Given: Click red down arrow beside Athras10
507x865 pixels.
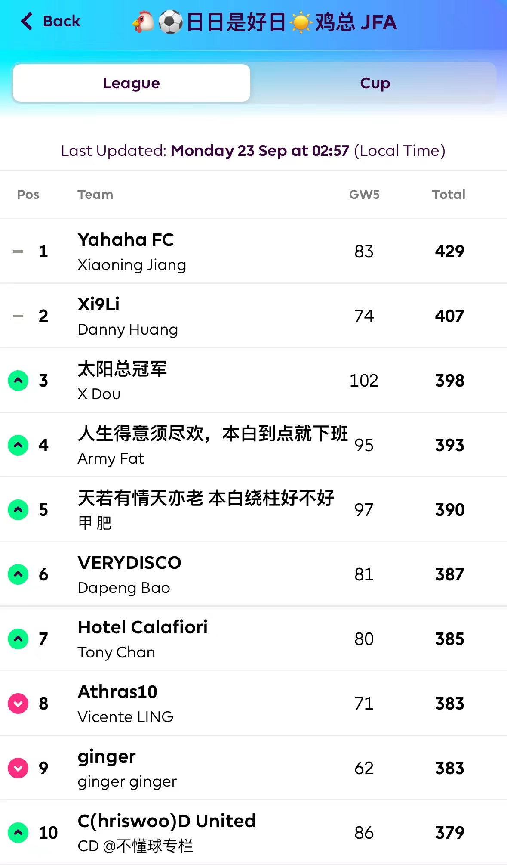Looking at the screenshot, I should tap(18, 704).
